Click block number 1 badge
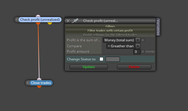 (17, 20)
